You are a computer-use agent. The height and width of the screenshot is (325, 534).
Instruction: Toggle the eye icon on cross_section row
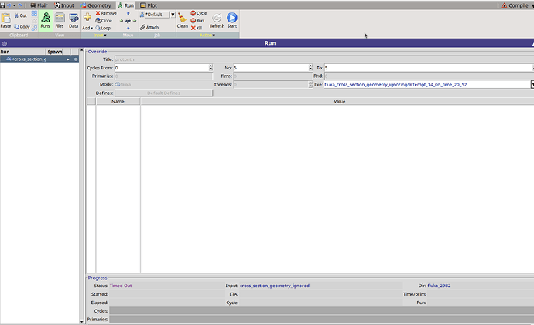76,59
